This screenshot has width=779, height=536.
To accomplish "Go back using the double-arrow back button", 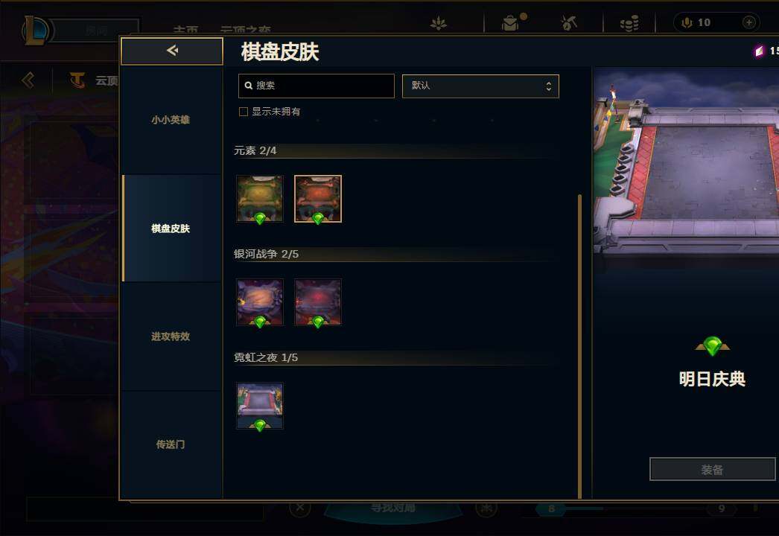I will pos(172,51).
